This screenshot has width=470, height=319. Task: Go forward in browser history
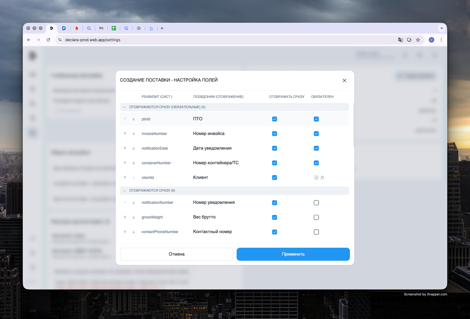pyautogui.click(x=39, y=40)
